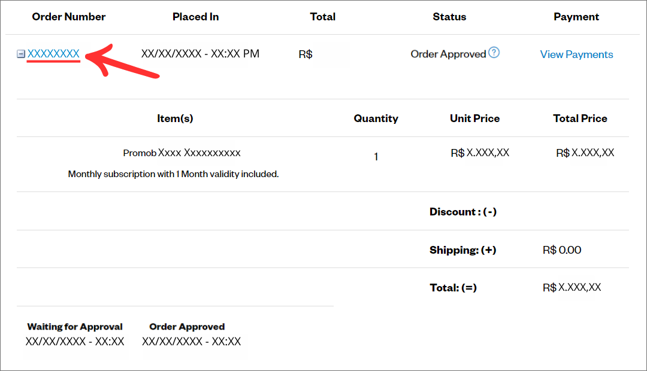Click the Waiting for Approval timestamp
The height and width of the screenshot is (371, 647).
[x=75, y=342]
